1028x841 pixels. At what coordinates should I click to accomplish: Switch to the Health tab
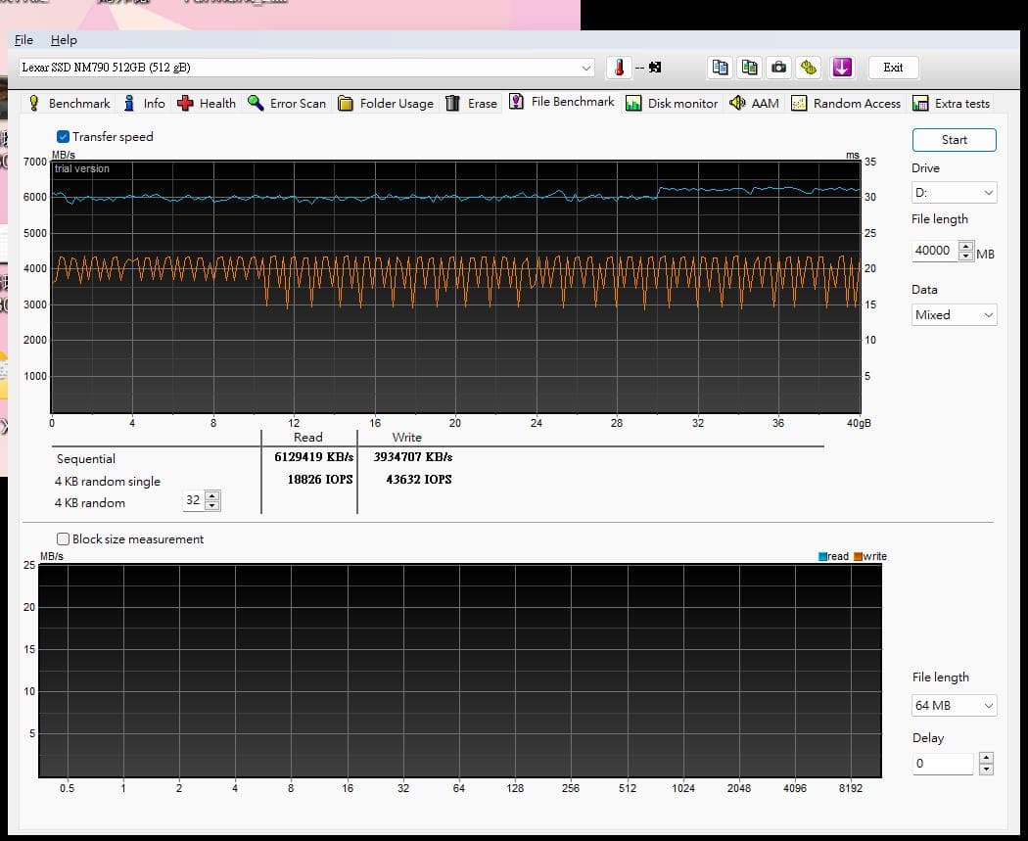tap(207, 103)
